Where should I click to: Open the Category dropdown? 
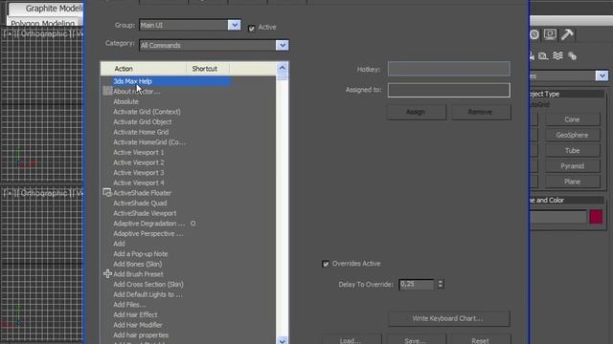(x=283, y=45)
